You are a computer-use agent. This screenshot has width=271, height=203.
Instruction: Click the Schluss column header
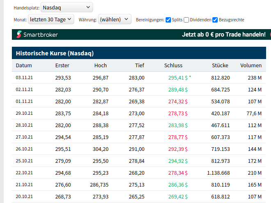(x=173, y=66)
